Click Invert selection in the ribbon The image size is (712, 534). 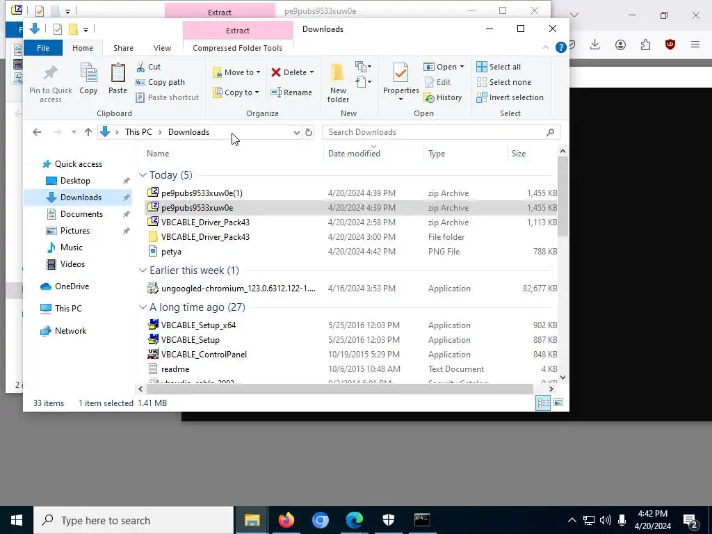[x=510, y=97]
